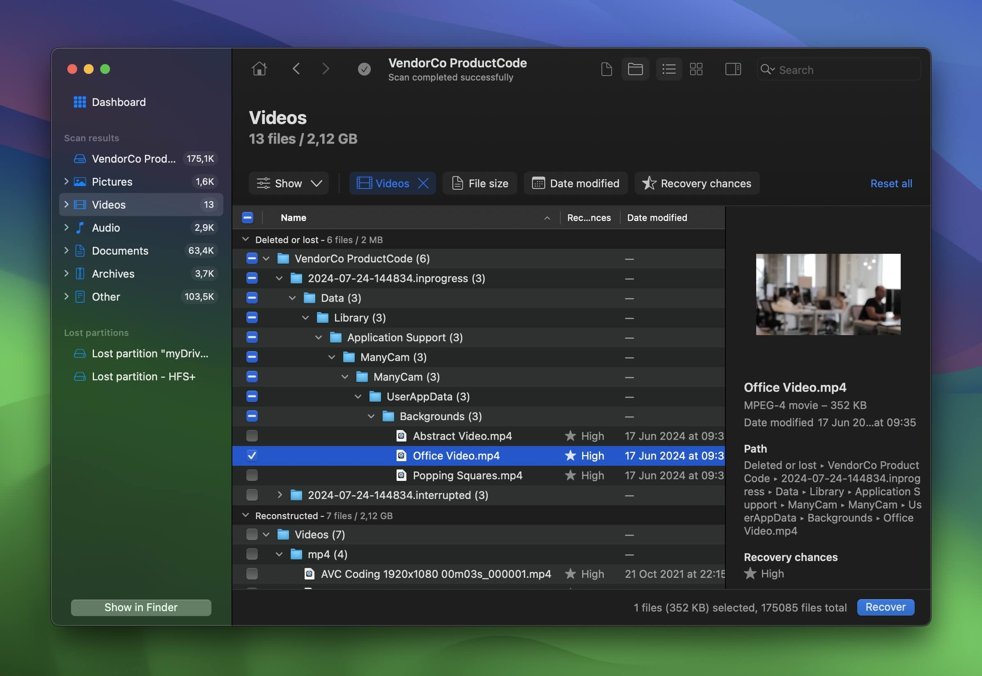
Task: Uncheck the Office Video.mp4 checkbox
Action: [x=252, y=455]
